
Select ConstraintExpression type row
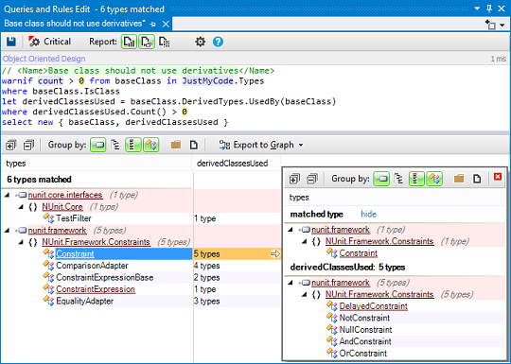pos(96,289)
